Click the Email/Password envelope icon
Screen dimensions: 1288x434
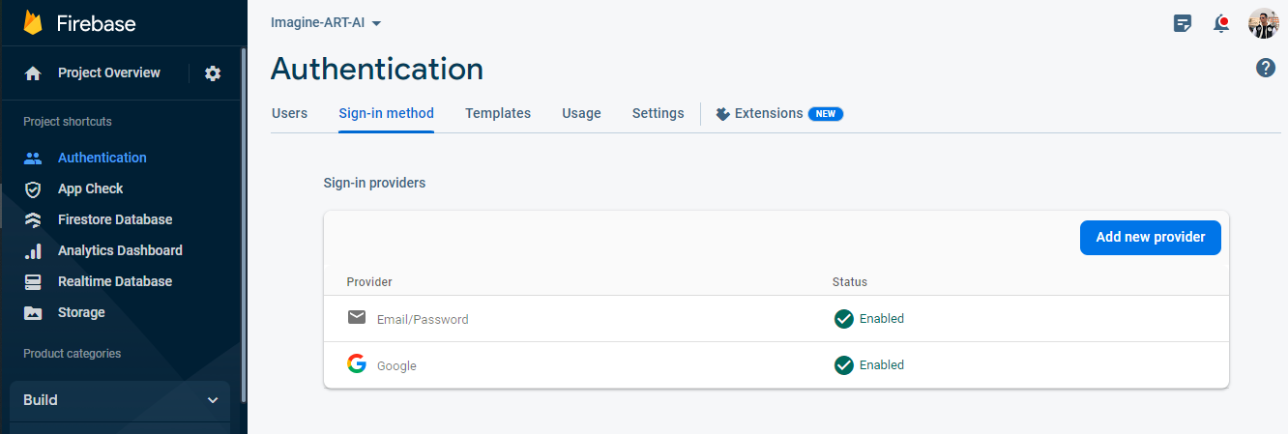(357, 318)
